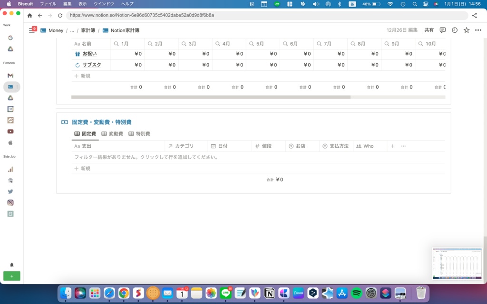The height and width of the screenshot is (304, 487).
Task: Add a new row under サブスク
Action: [x=82, y=76]
